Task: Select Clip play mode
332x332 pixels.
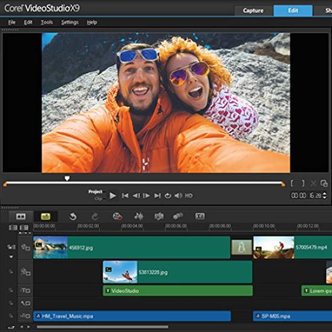Action: (98, 199)
